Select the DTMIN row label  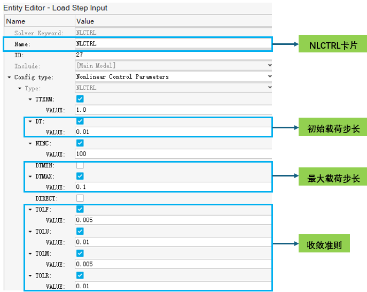coord(45,165)
